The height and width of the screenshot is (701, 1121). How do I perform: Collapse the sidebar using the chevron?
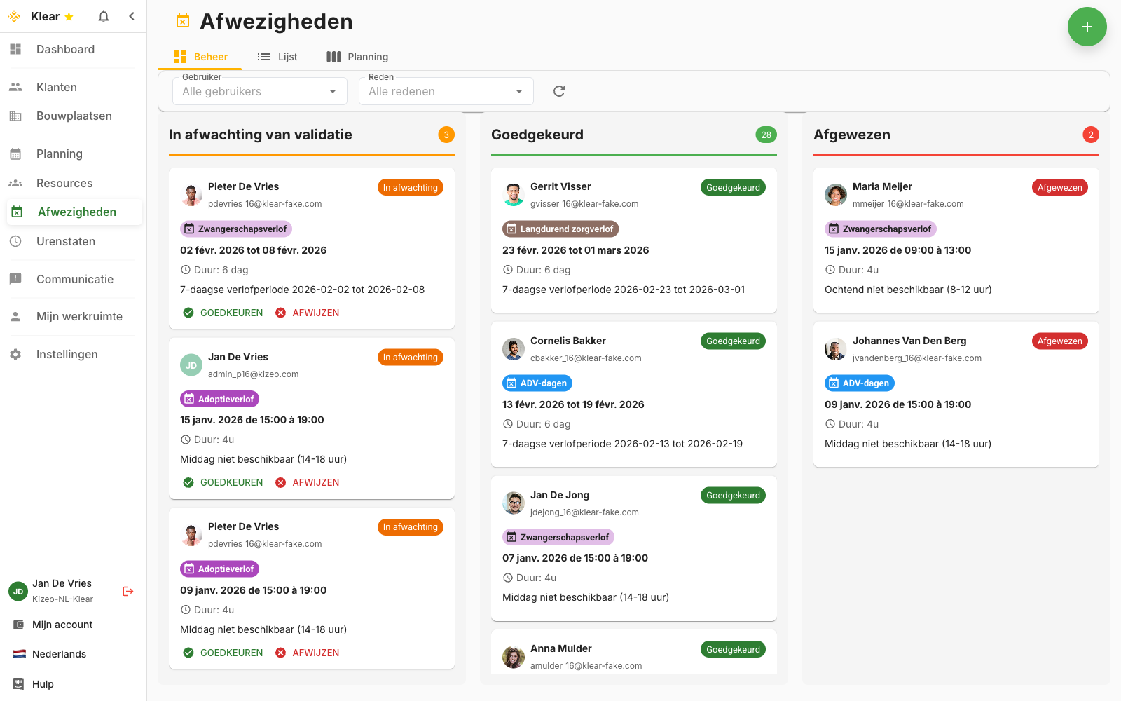pyautogui.click(x=132, y=15)
